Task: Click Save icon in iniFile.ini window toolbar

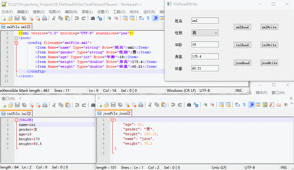Action: (17, 105)
